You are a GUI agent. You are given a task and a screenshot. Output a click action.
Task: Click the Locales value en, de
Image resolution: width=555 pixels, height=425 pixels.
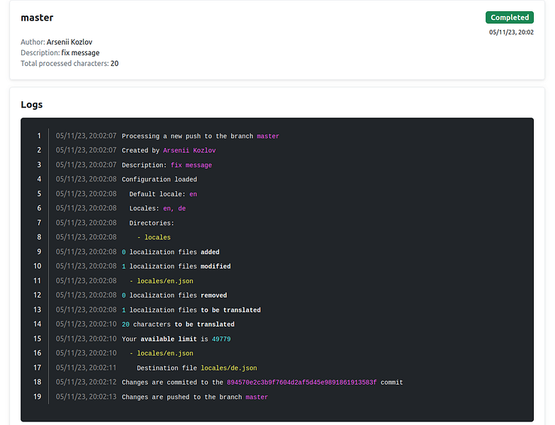coord(174,209)
